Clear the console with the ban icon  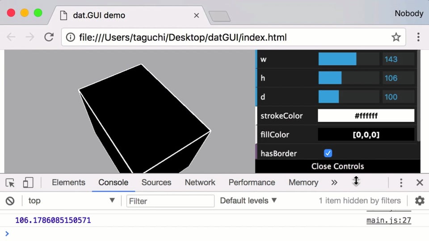(x=10, y=201)
